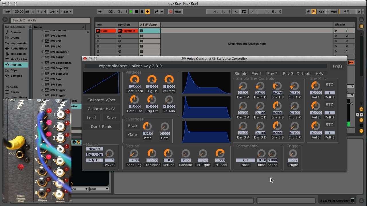This screenshot has height=206, width=367.
Task: Click the browser search field
Action: 50,20
